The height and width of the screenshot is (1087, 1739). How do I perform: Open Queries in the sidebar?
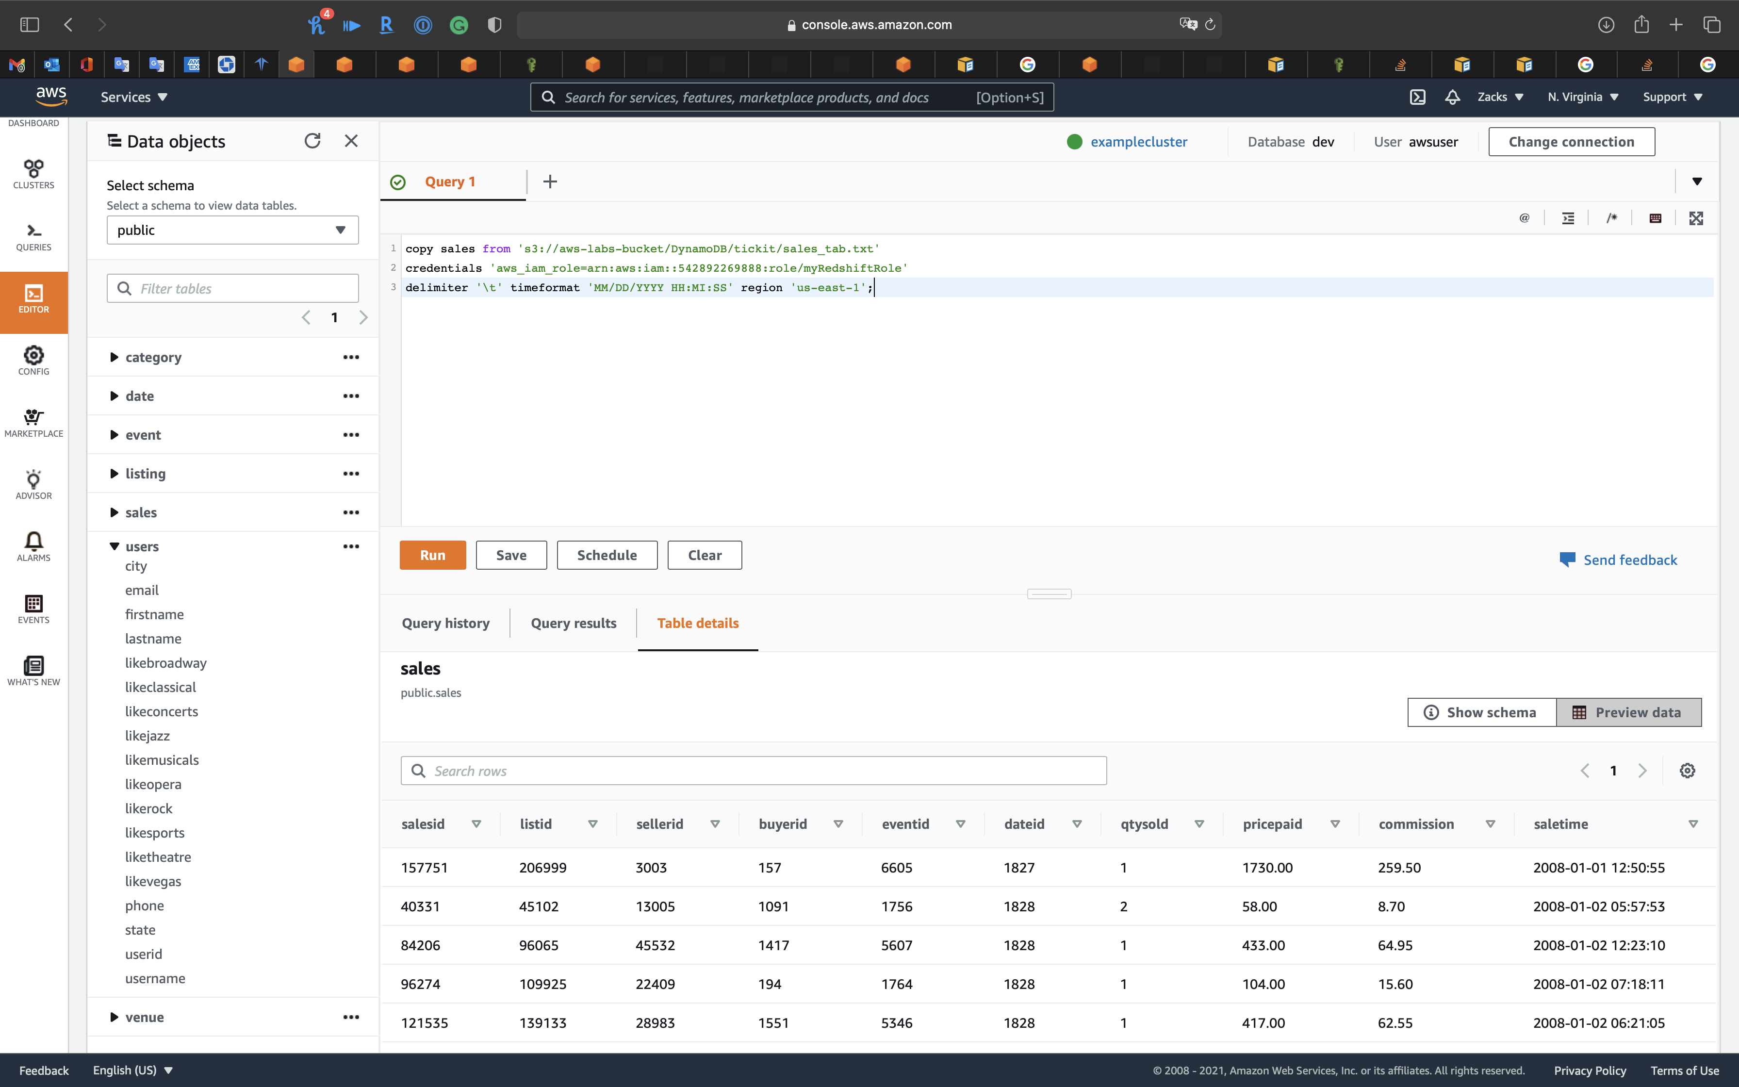point(34,236)
